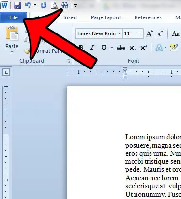Click the line starting "posuere, magna"
The width and height of the screenshot is (181, 199).
(153, 145)
